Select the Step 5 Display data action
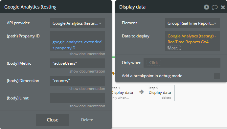 pyautogui.click(x=160, y=93)
